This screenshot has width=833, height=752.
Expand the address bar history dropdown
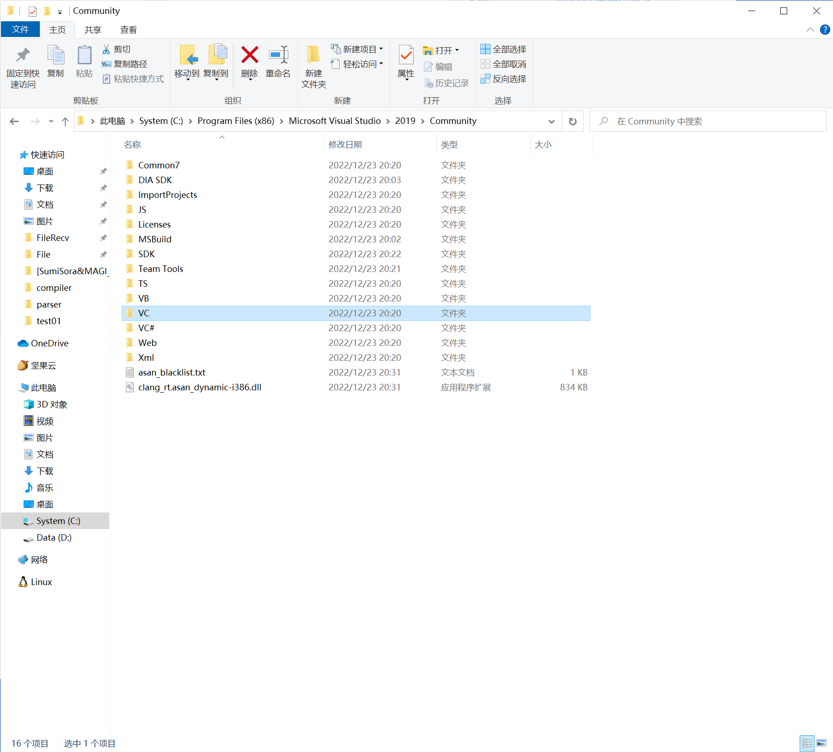click(x=551, y=121)
